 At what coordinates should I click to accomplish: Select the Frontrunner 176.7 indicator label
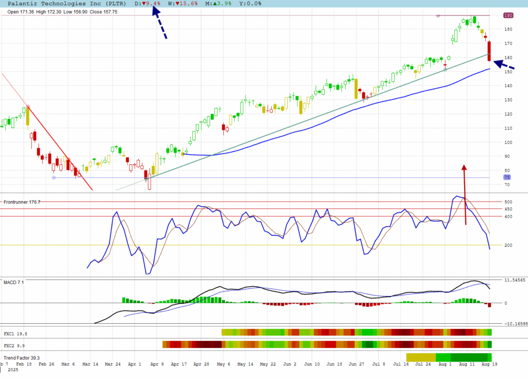22,202
